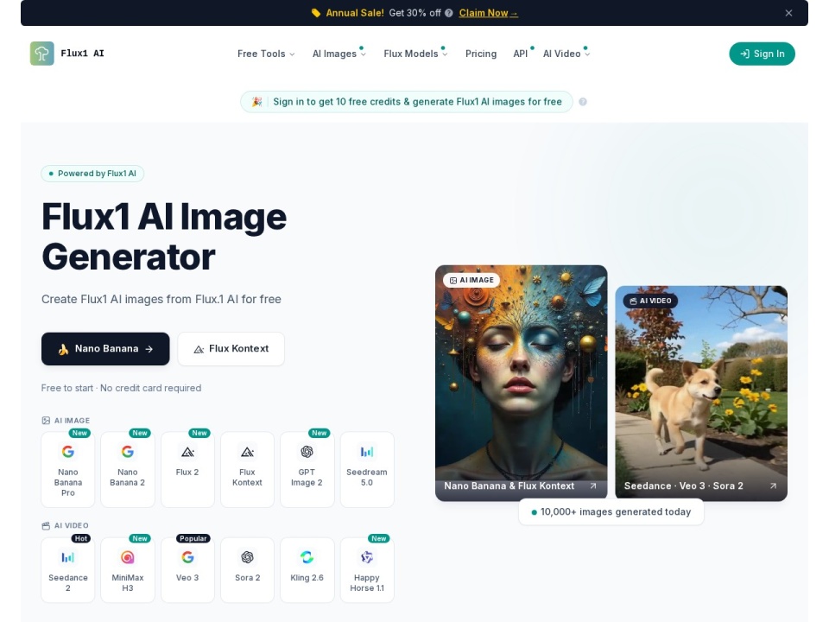The height and width of the screenshot is (622, 829).
Task: Open the Kling 2.6 video model card
Action: coord(307,569)
